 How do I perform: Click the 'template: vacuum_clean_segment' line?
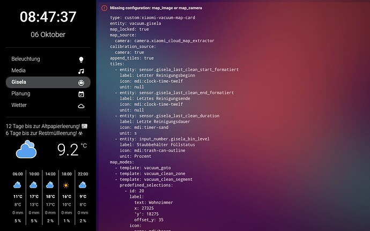(x=153, y=180)
